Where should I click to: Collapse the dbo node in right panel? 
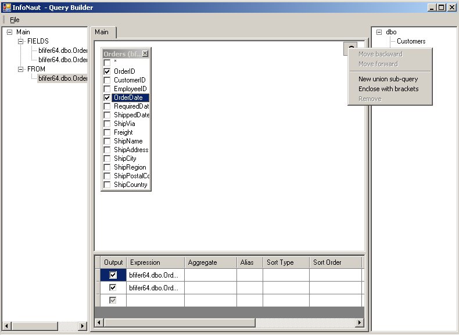pyautogui.click(x=379, y=33)
